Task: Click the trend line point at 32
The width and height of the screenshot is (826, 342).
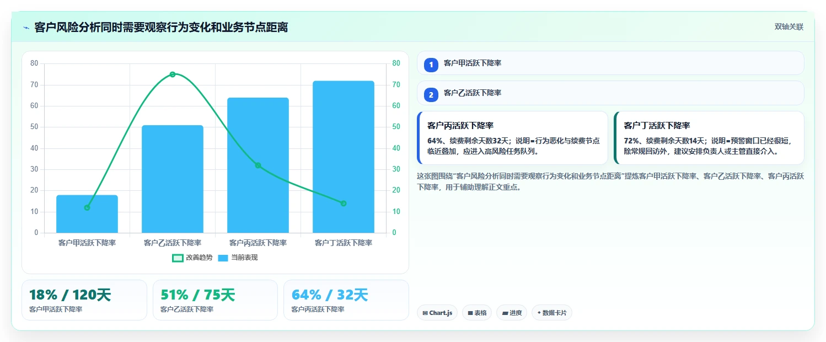Action: point(258,165)
